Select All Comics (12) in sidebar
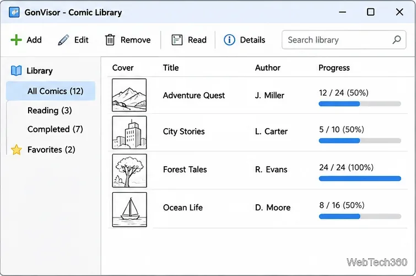Viewport: 416px width, 276px height. 51,91
